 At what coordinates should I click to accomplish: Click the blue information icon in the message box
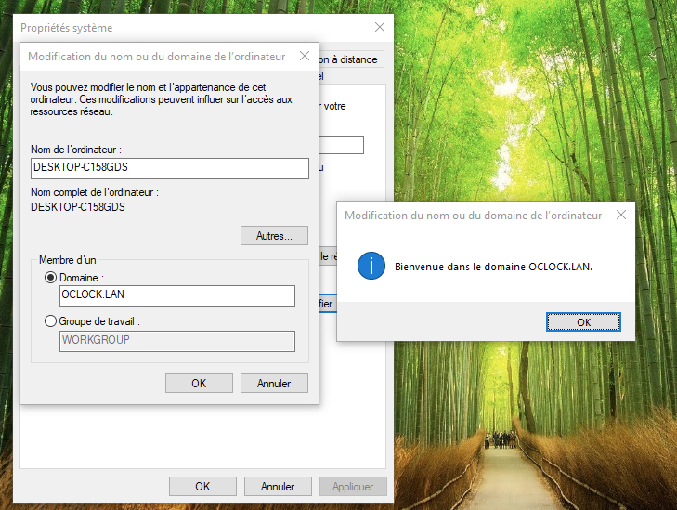[371, 267]
